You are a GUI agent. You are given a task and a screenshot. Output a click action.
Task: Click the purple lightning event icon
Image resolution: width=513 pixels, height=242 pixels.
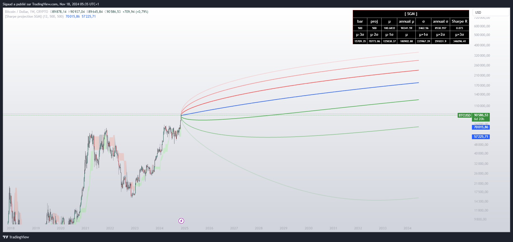tap(181, 221)
